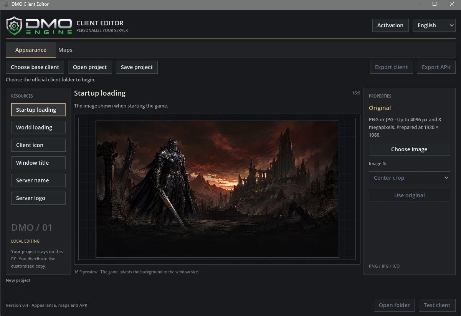Click the 'LOCAL EDITING' label
461x316 pixels.
[25, 241]
